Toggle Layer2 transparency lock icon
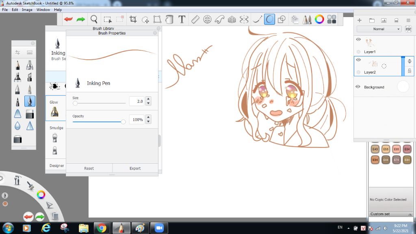This screenshot has height=234, width=416. coord(409,71)
